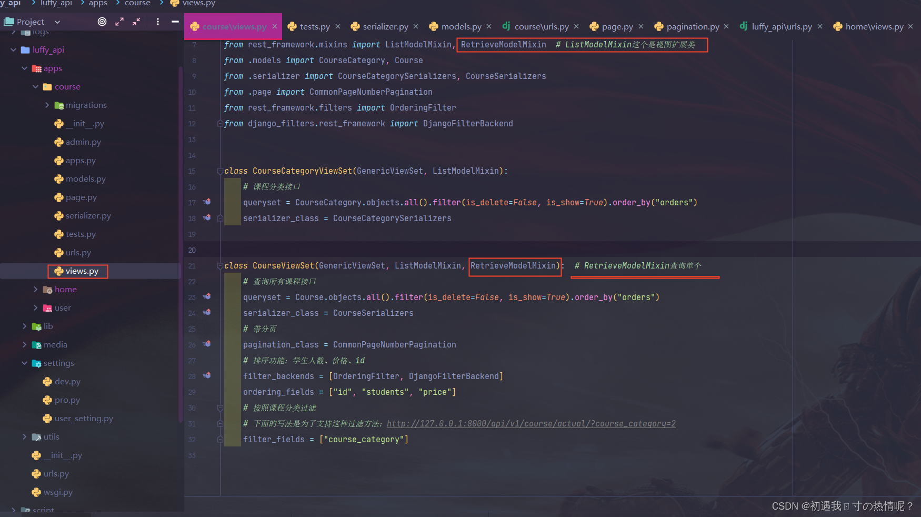Viewport: 921px width, 517px height.
Task: Click the override gutter icon on line 17
Action: click(x=207, y=202)
